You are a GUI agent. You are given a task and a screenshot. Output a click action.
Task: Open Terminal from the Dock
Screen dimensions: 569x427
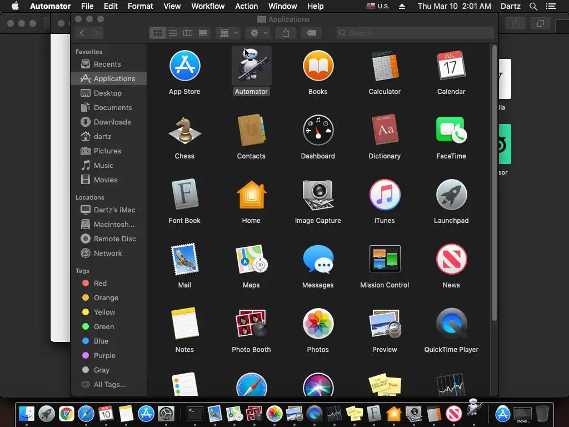(x=195, y=414)
